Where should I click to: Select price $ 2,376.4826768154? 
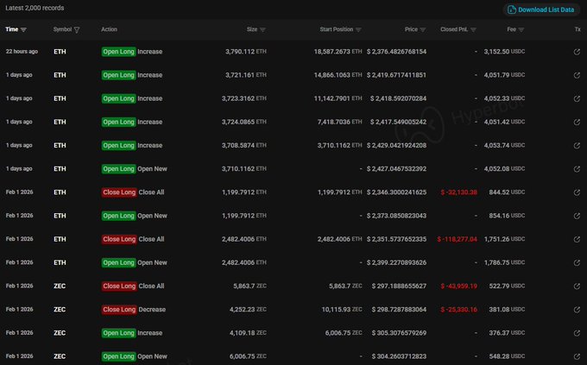(x=396, y=52)
